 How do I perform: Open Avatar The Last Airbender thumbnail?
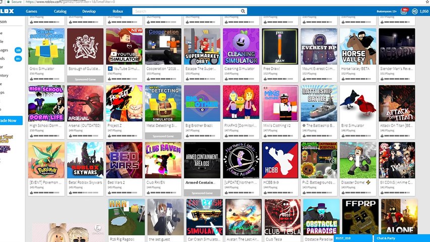point(243,217)
